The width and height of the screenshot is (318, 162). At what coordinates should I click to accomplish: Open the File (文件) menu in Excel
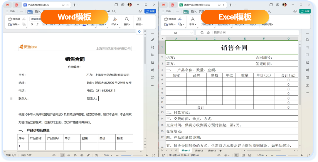click(166, 11)
